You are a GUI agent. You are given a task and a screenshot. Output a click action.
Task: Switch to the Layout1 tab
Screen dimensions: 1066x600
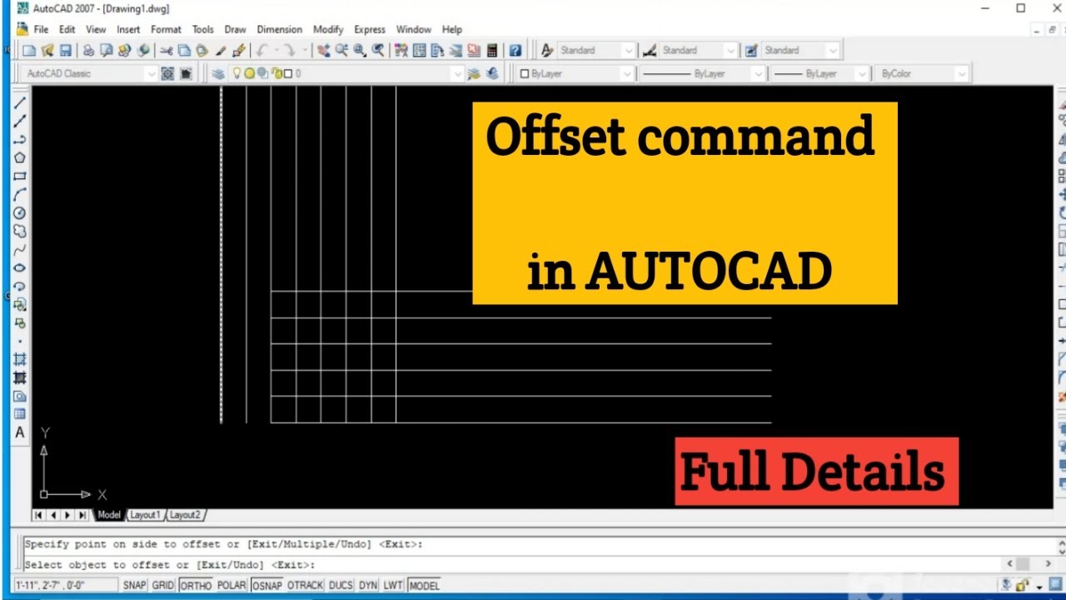point(144,515)
